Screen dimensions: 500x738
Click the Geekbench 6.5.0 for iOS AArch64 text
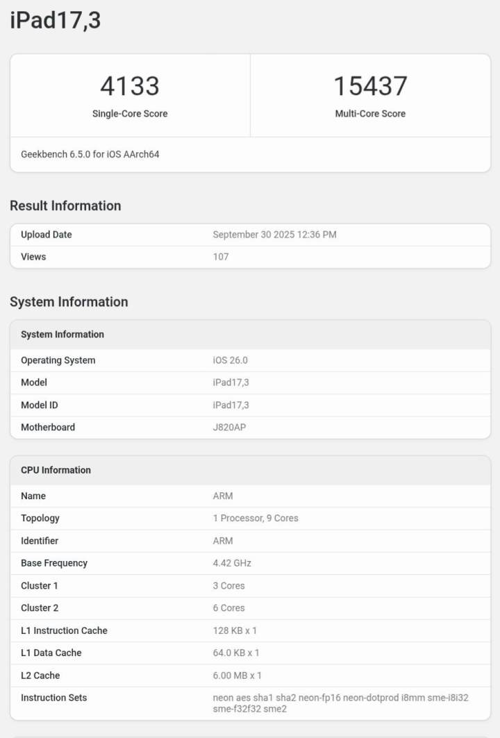90,154
